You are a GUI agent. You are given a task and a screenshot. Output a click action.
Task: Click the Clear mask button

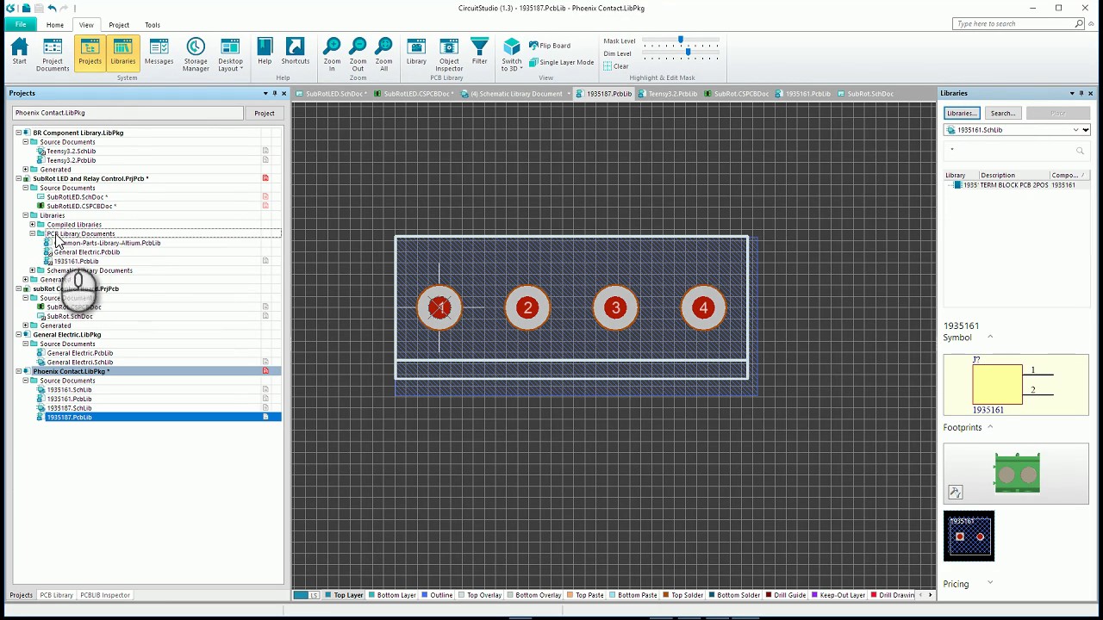coord(616,66)
